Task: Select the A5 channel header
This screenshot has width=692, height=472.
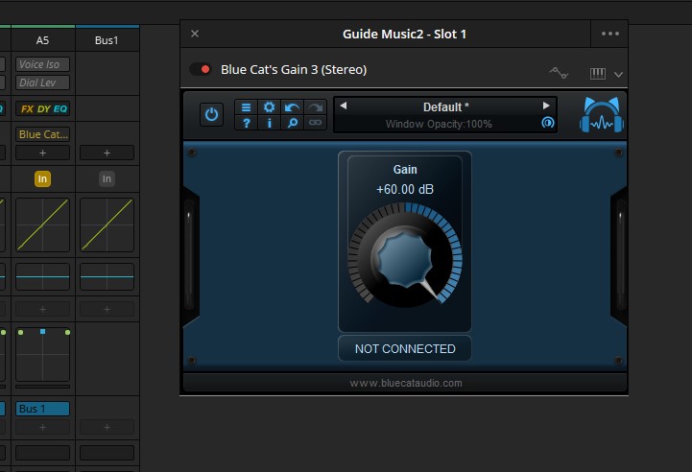Action: [43, 40]
